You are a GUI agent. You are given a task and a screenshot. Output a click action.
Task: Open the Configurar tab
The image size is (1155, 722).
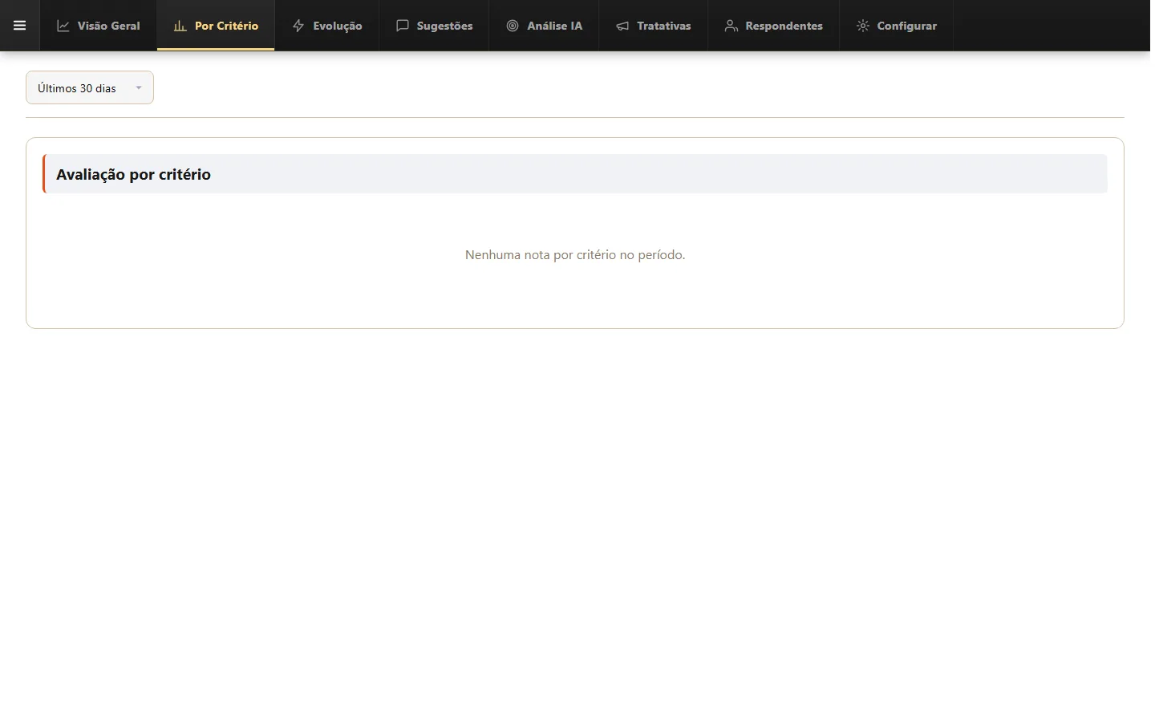pos(897,26)
